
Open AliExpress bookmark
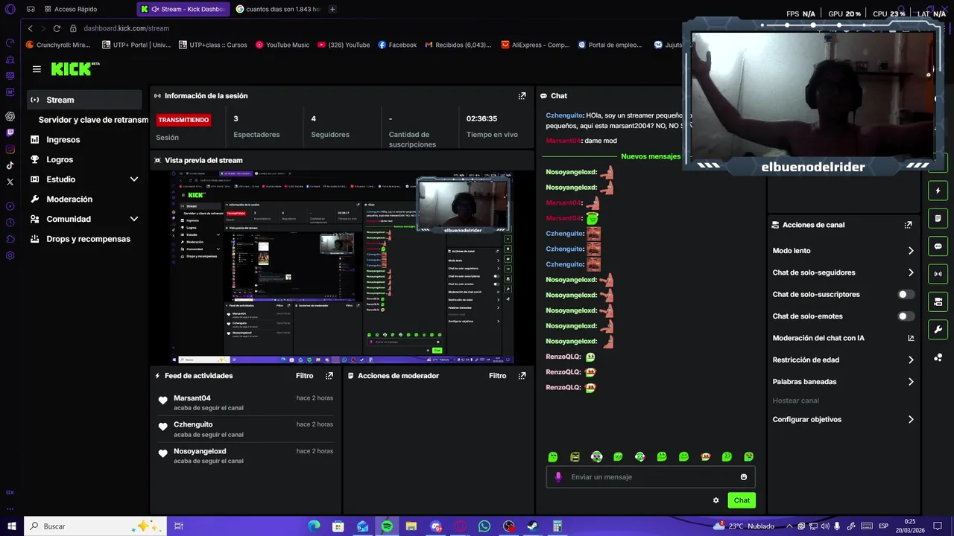(535, 45)
